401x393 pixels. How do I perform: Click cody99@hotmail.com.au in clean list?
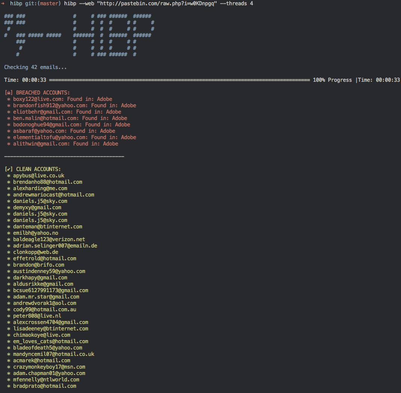45,310
